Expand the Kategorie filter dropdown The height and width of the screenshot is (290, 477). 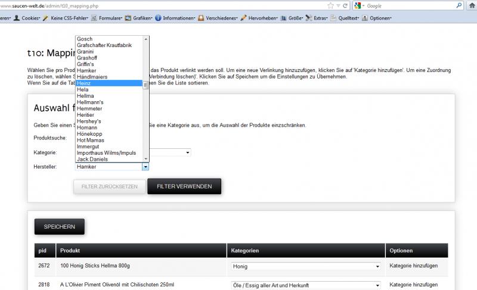pos(187,153)
